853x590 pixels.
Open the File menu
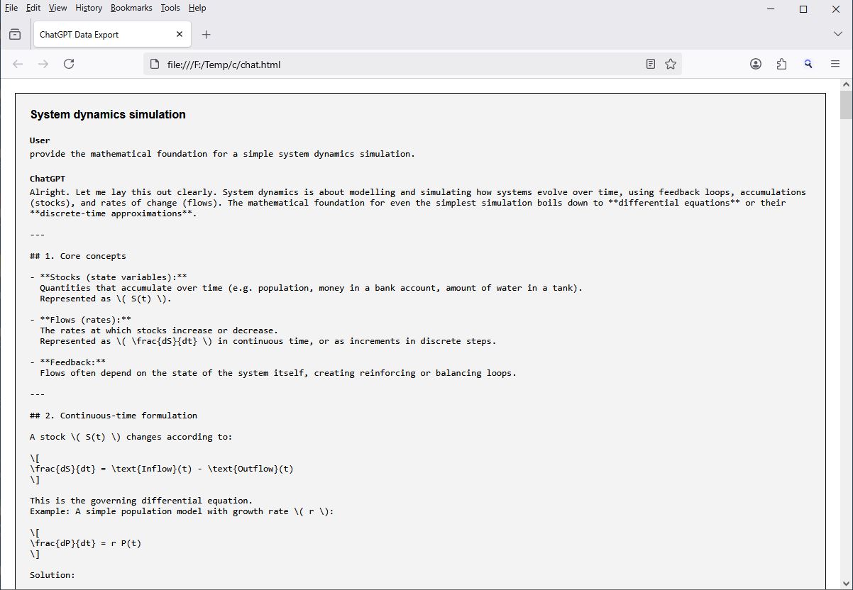tap(11, 8)
